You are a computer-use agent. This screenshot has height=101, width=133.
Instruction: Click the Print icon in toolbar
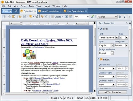pos(37,16)
